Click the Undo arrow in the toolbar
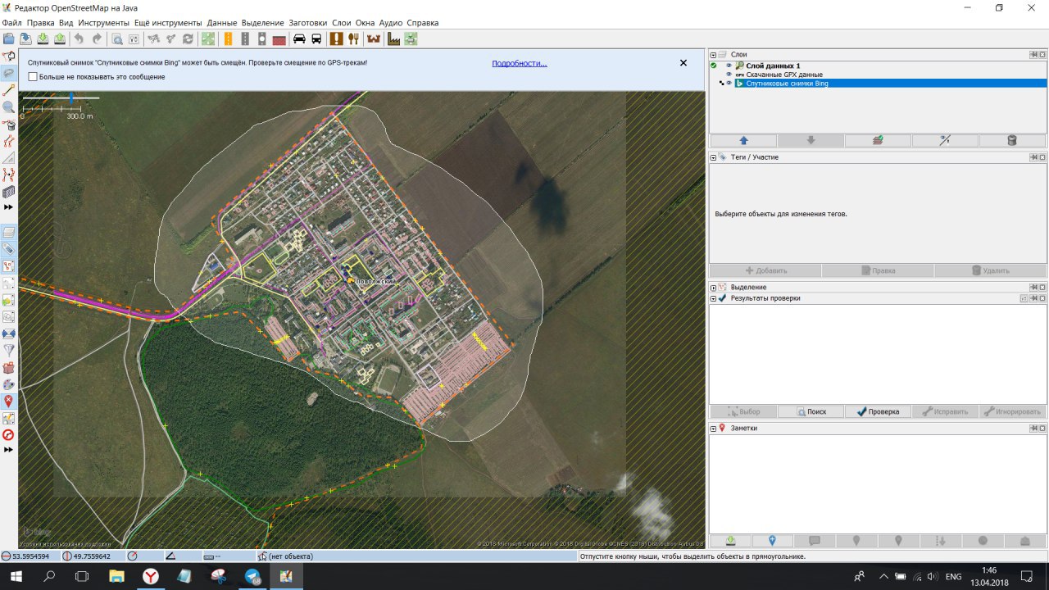Image resolution: width=1049 pixels, height=590 pixels. [x=79, y=39]
